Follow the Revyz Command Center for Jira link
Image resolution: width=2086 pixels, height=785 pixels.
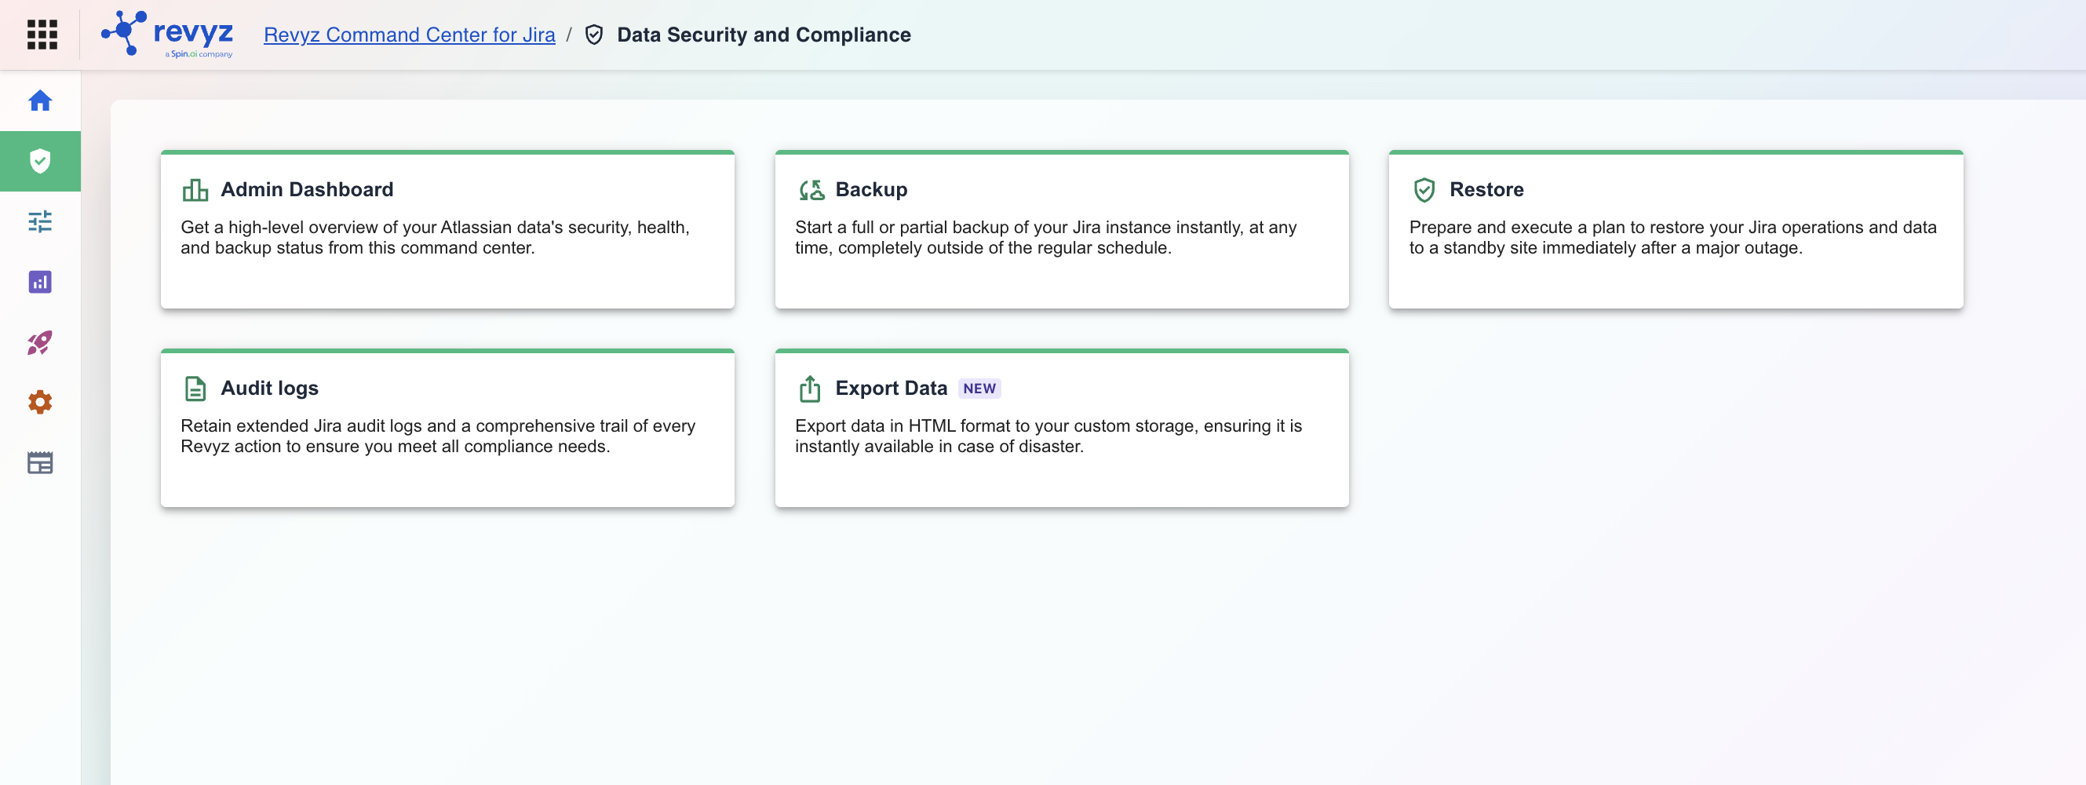coord(410,35)
